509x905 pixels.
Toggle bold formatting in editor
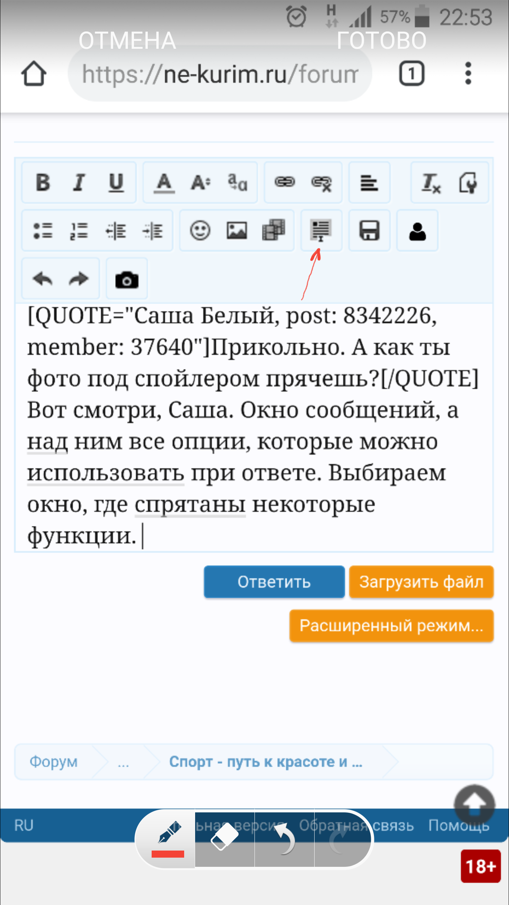[x=43, y=183]
